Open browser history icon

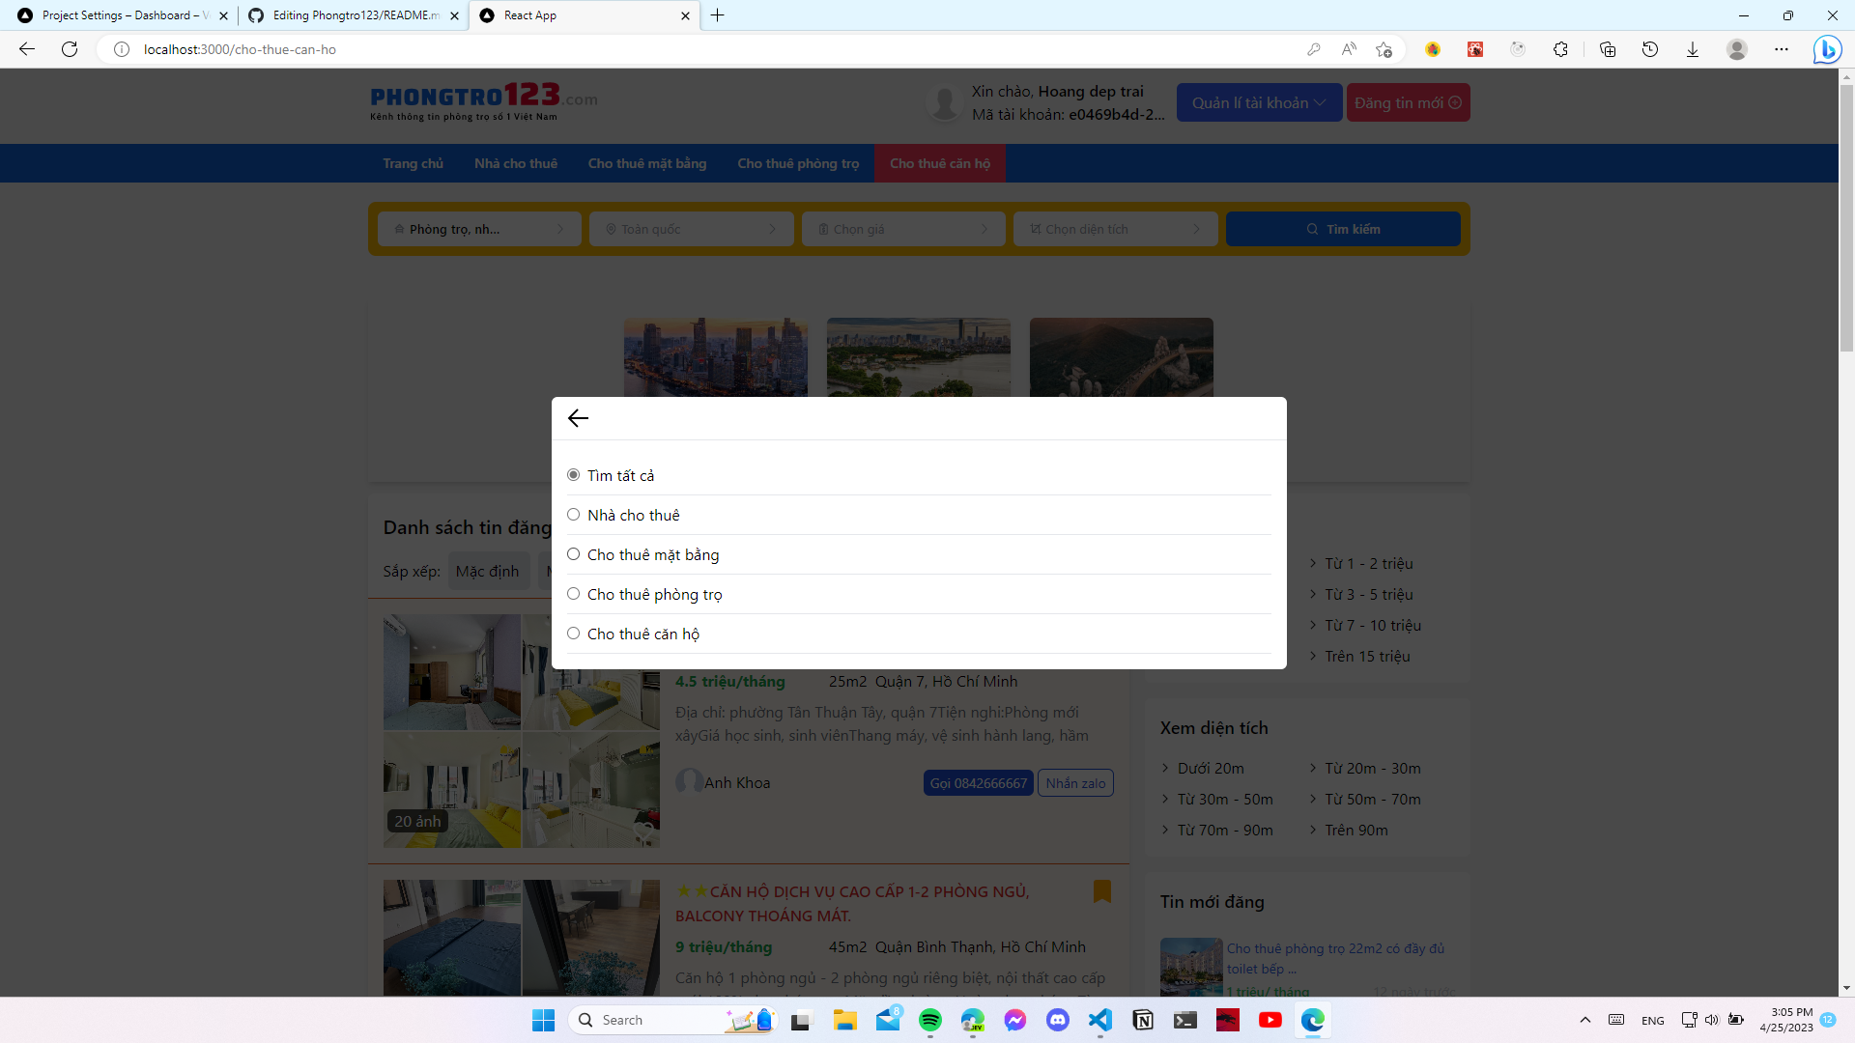tap(1650, 49)
